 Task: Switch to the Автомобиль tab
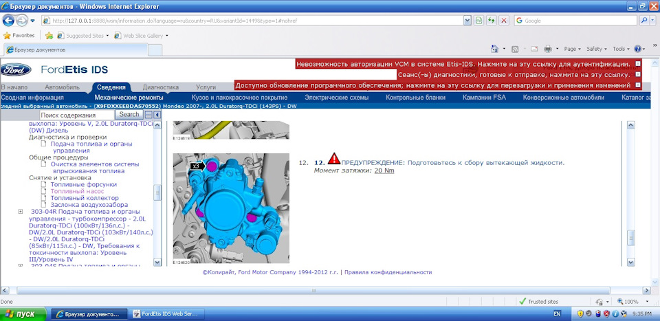click(x=63, y=87)
